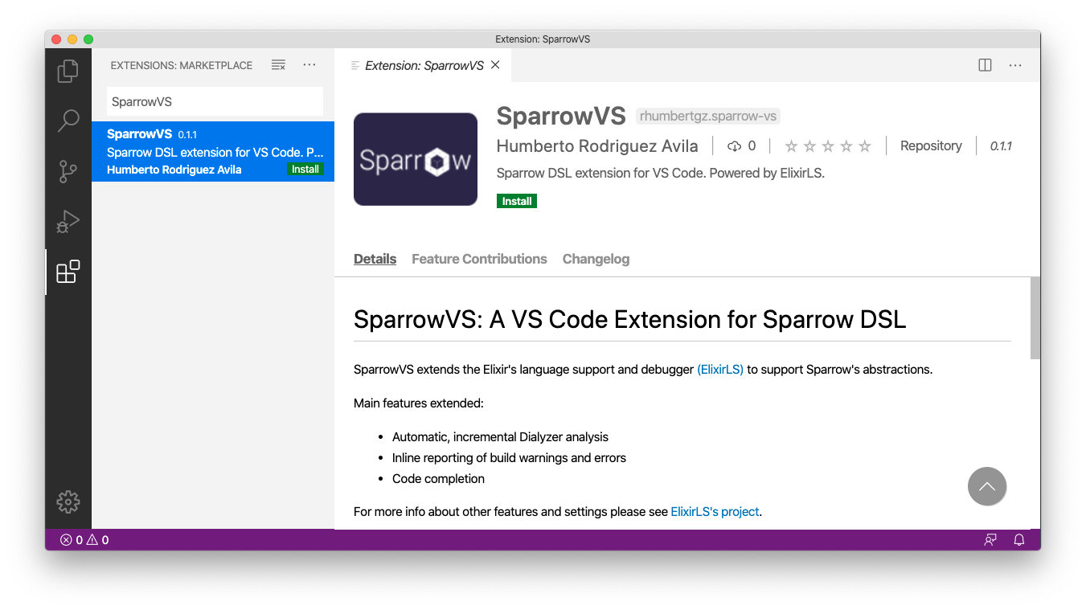Image resolution: width=1086 pixels, height=610 pixels.
Task: Click Automatic, incremental Dialyzer analysis text
Action: [x=500, y=437]
